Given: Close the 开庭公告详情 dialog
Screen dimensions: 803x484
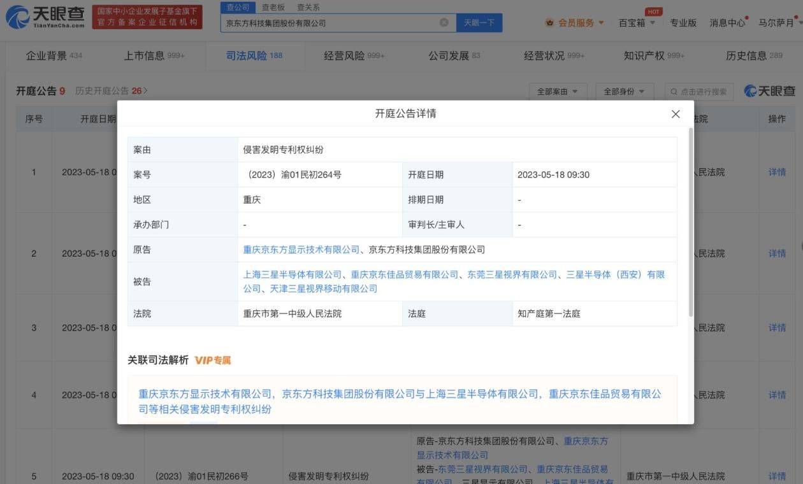Looking at the screenshot, I should [676, 114].
